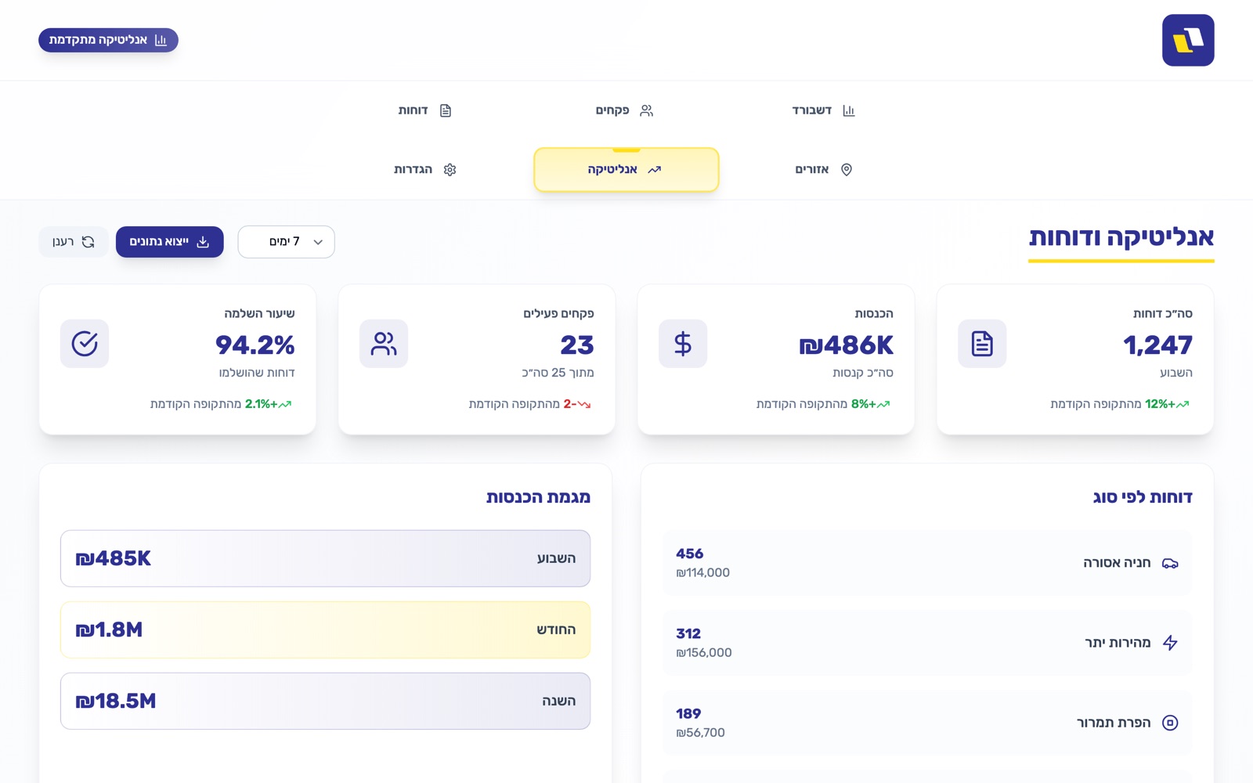Viewport: 1253px width, 783px height.
Task: Click the analytics trend arrow icon in tab
Action: coord(655,170)
